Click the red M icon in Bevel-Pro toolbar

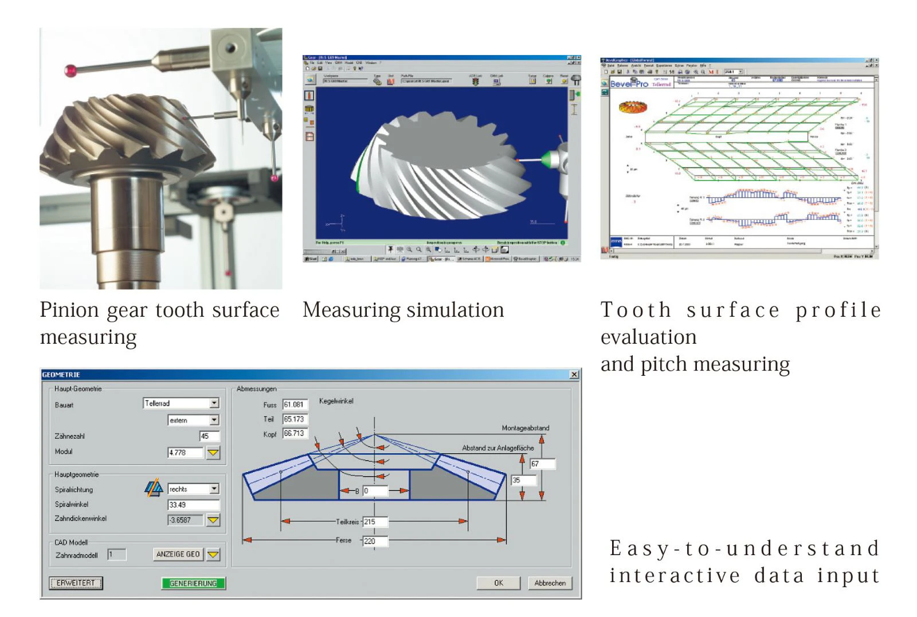pyautogui.click(x=711, y=72)
